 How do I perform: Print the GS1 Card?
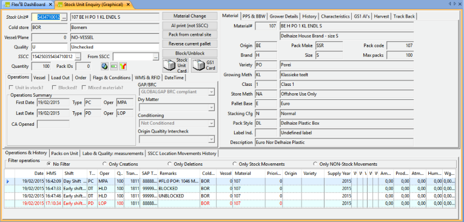204,65
